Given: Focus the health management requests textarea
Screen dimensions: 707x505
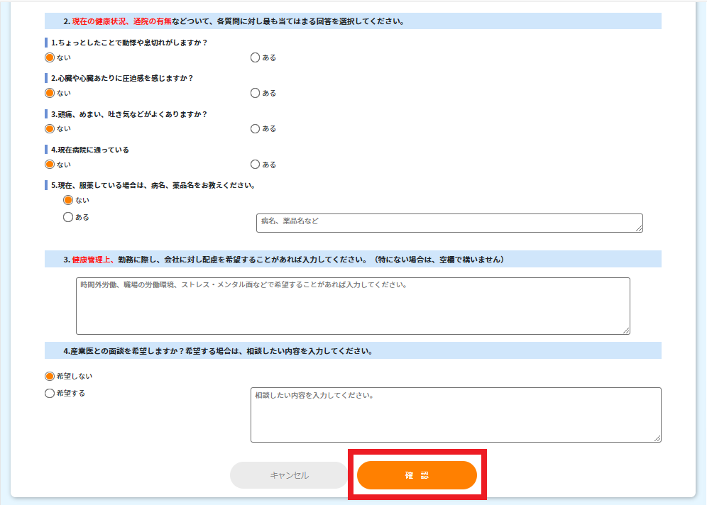Looking at the screenshot, I should click(x=353, y=306).
